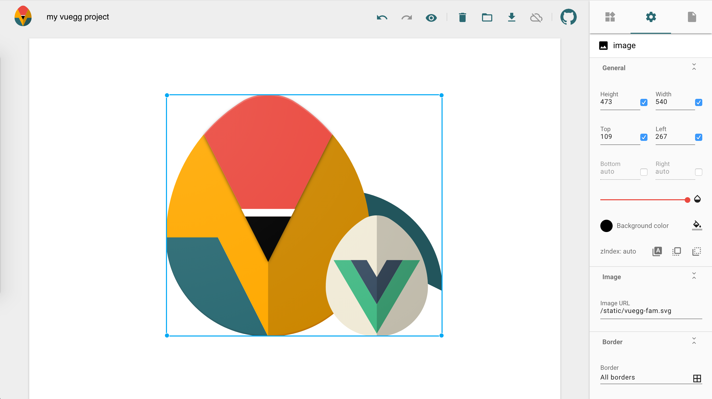
Task: Edit the Top field value 109
Action: click(620, 137)
